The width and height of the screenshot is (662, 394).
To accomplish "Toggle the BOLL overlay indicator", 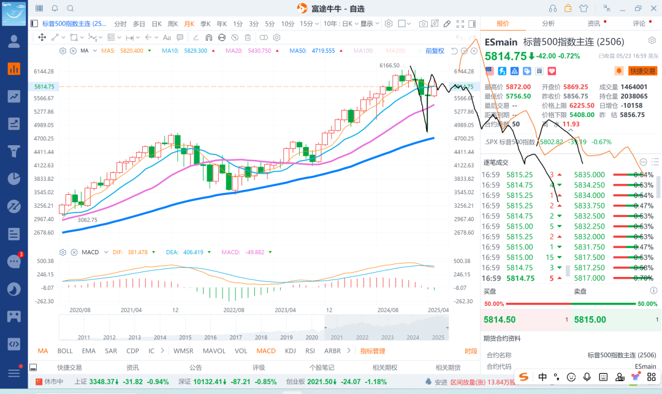I will coord(65,351).
